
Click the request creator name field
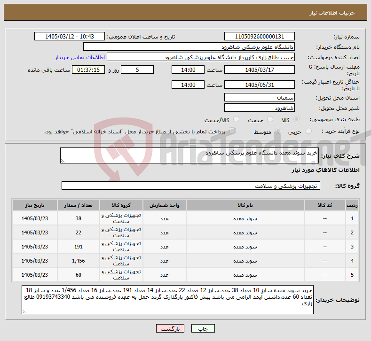click(x=201, y=57)
